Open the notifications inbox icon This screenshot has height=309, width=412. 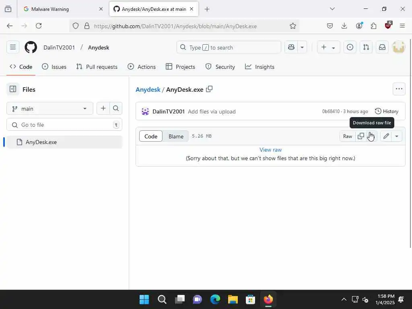coord(382,47)
